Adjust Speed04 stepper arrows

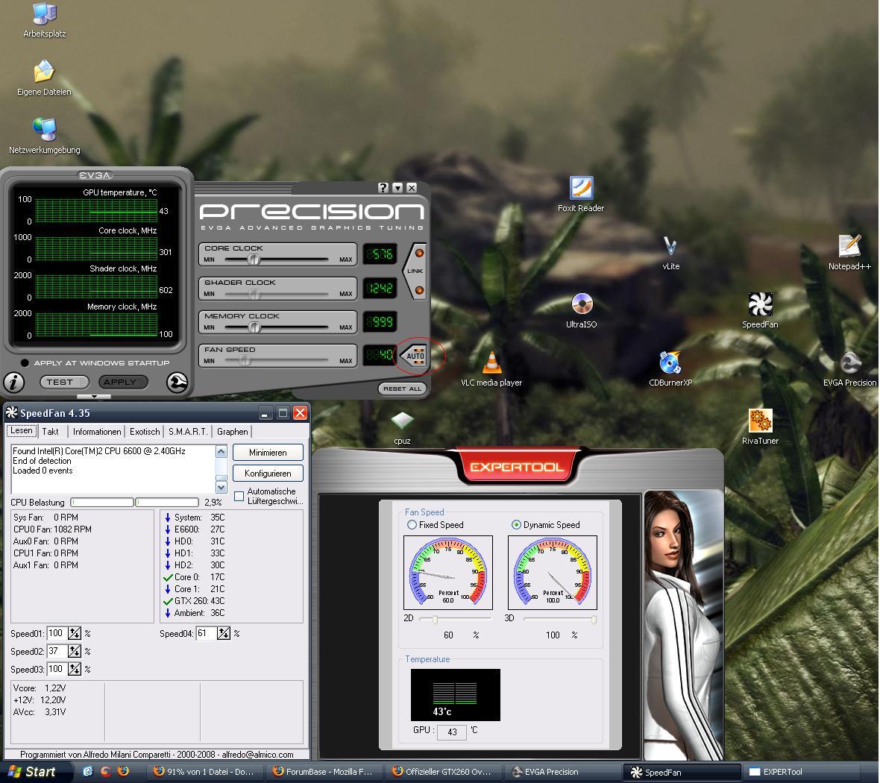[224, 634]
